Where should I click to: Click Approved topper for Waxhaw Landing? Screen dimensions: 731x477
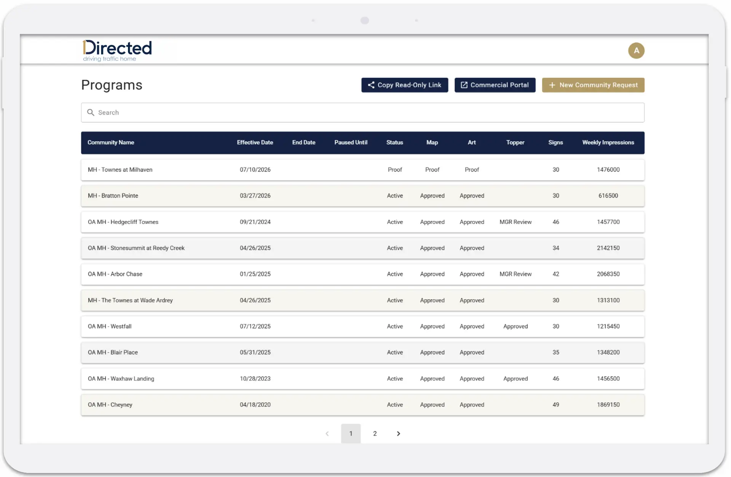click(x=516, y=379)
